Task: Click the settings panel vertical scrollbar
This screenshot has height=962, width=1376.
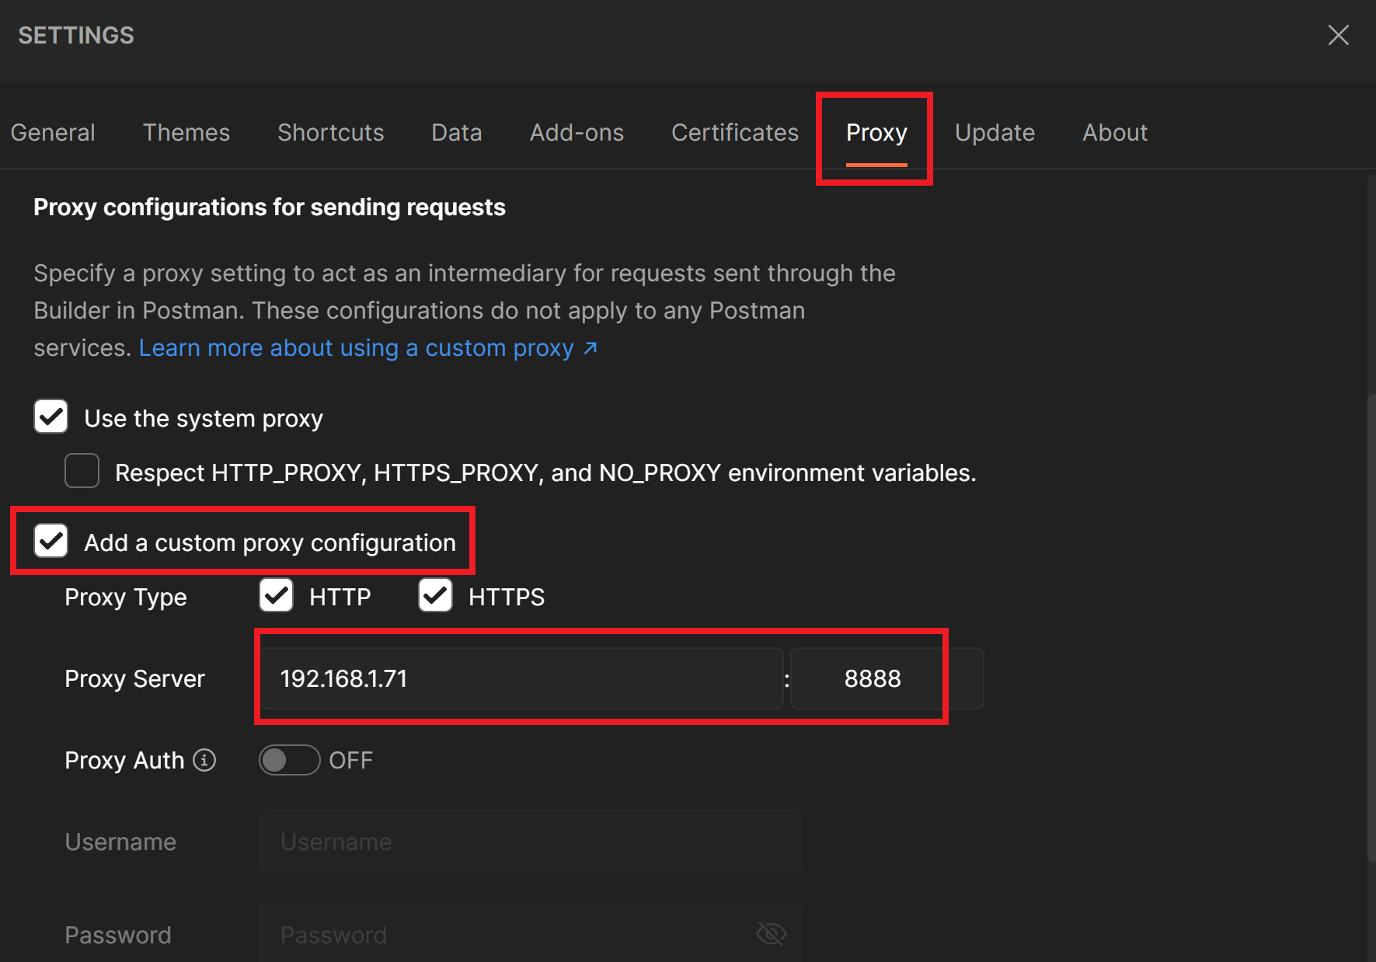Action: (1371, 629)
